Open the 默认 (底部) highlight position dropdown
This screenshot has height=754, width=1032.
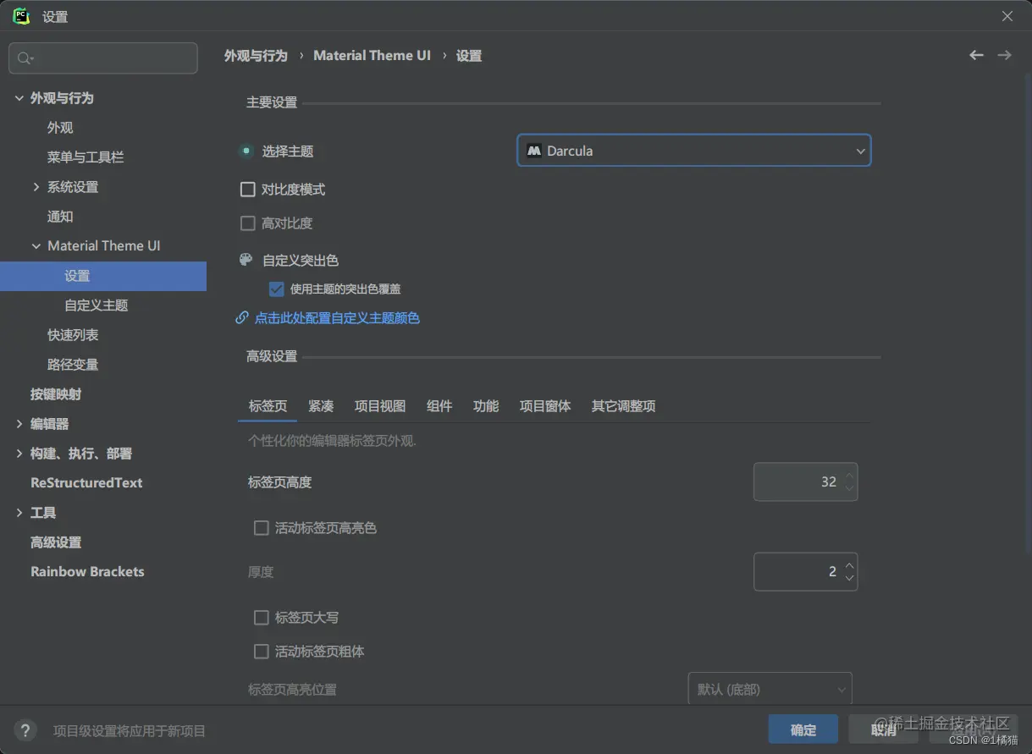pos(770,689)
